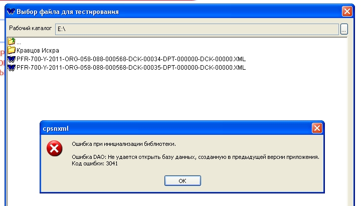Click the up-level folder icon
362x206 pixels.
[11, 42]
